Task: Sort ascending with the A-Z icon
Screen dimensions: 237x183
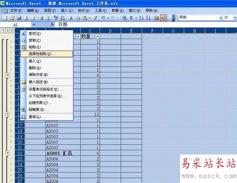Action: coord(141,18)
